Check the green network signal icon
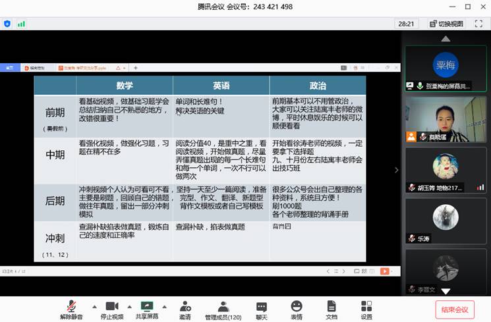Image resolution: width=491 pixels, height=322 pixels. (x=21, y=24)
